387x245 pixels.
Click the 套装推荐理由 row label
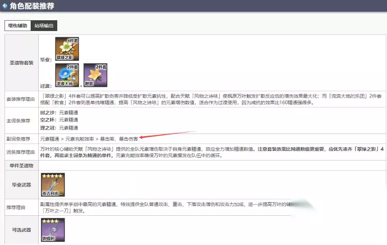20,99
